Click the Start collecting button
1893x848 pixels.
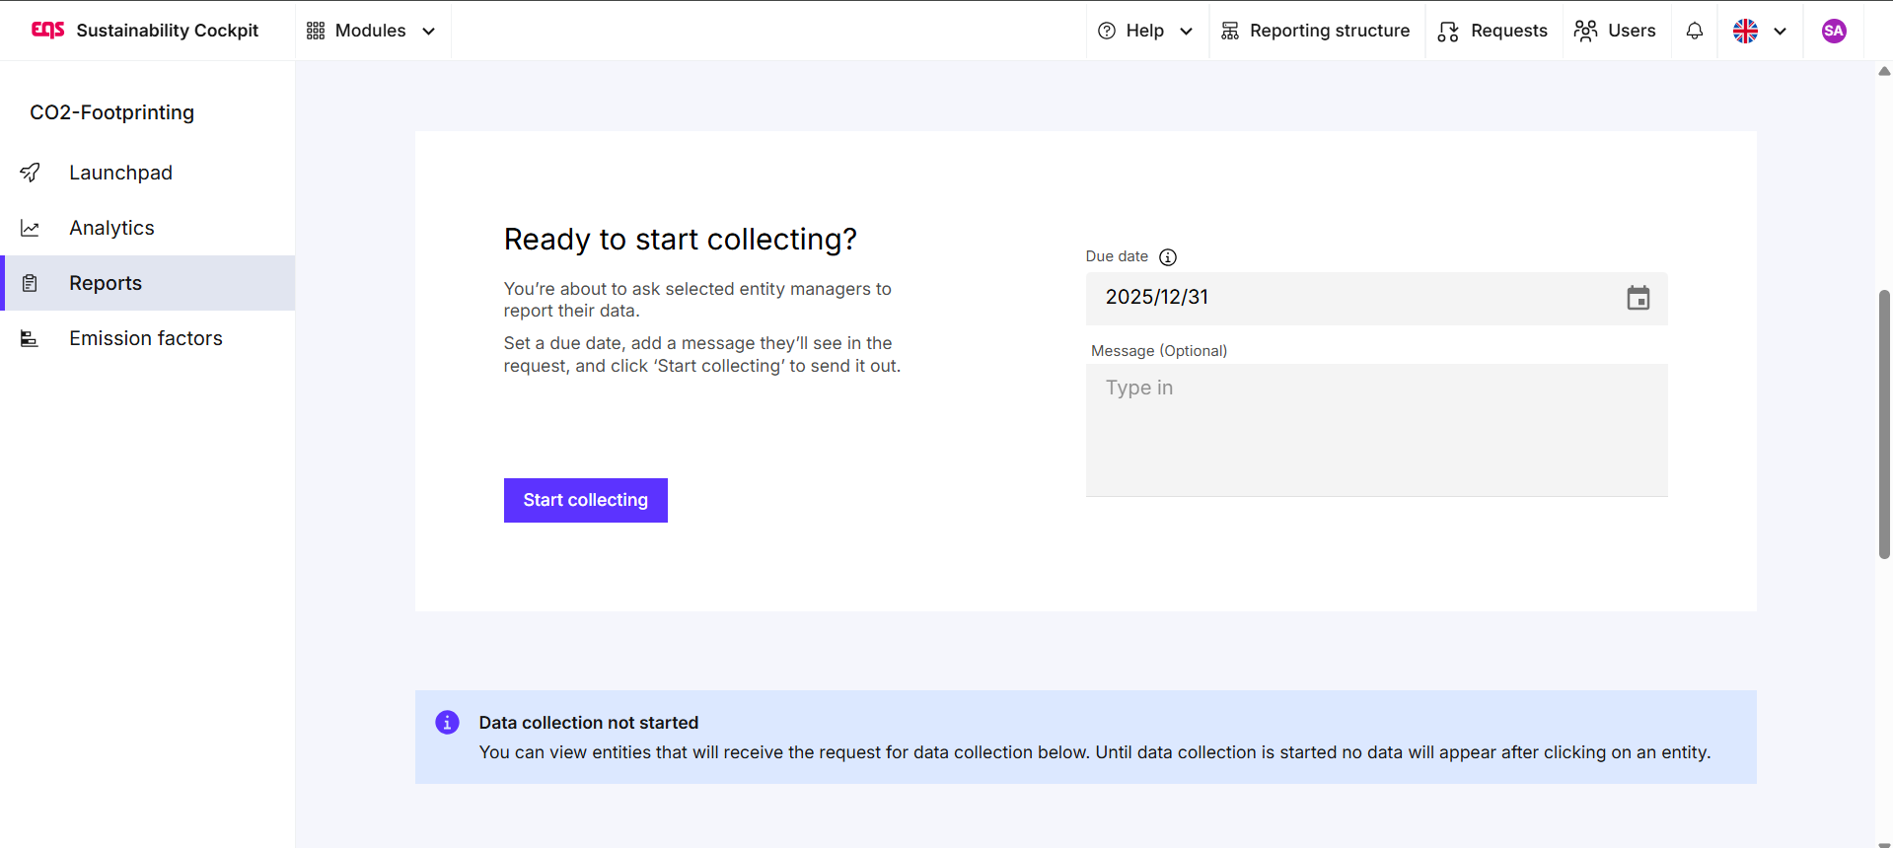click(x=586, y=500)
